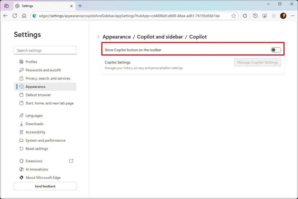Image resolution: width=298 pixels, height=199 pixels.
Task: Open the Downloads settings section
Action: coord(34,124)
